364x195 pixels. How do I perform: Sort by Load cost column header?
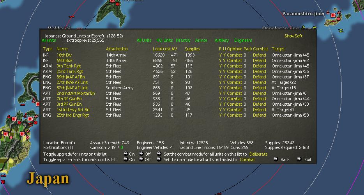(x=162, y=49)
